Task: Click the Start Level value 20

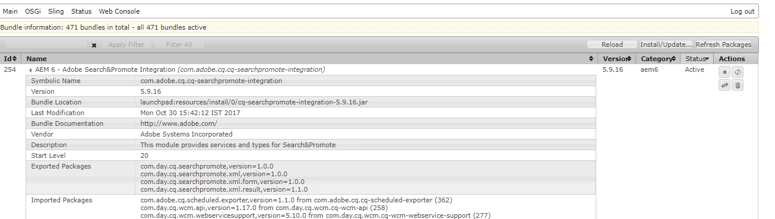Action: [x=144, y=155]
